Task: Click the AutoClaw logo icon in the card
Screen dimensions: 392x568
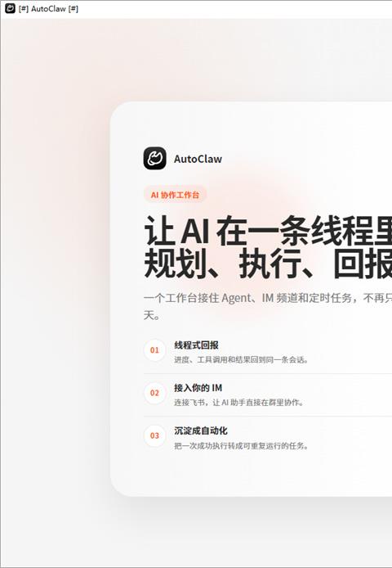Action: coord(155,158)
